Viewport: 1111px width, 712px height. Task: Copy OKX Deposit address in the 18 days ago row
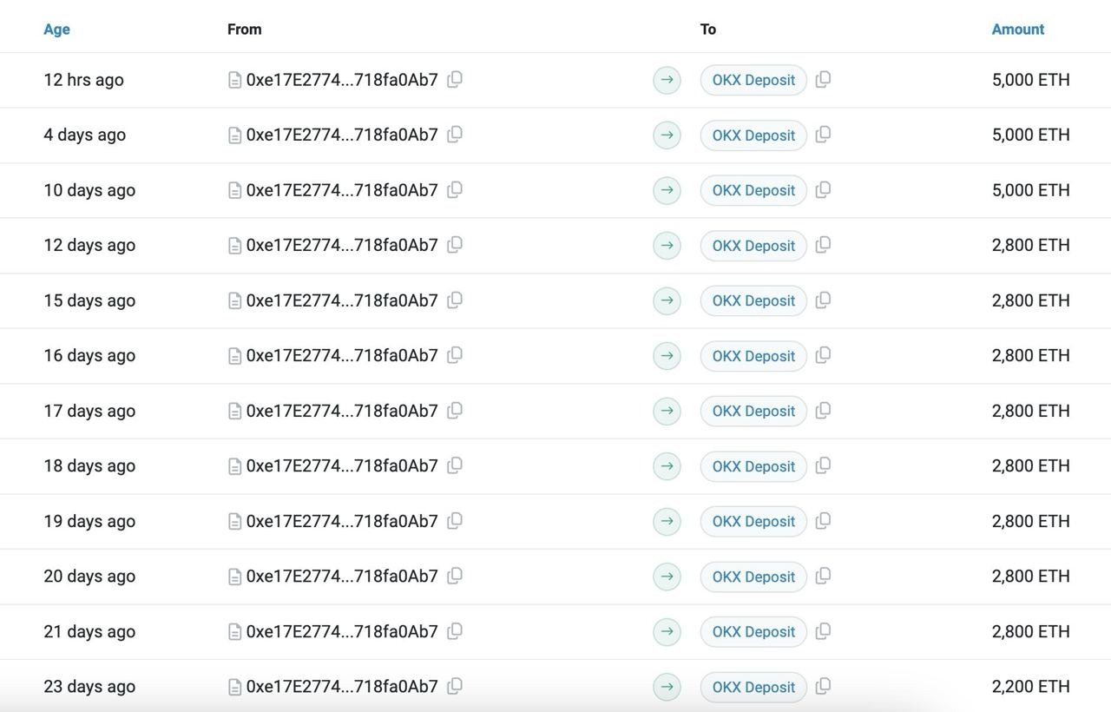pos(823,465)
